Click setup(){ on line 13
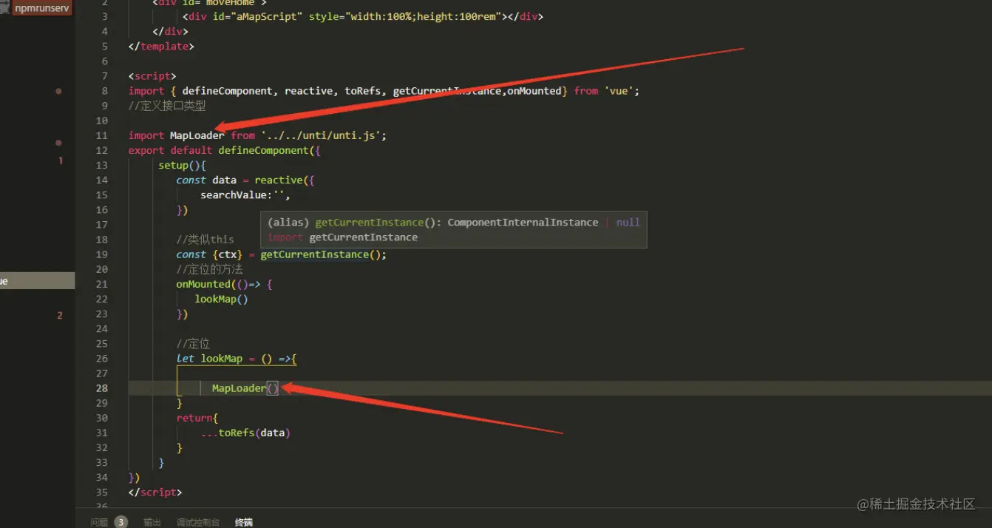Screen dimensions: 992x528 coord(182,165)
